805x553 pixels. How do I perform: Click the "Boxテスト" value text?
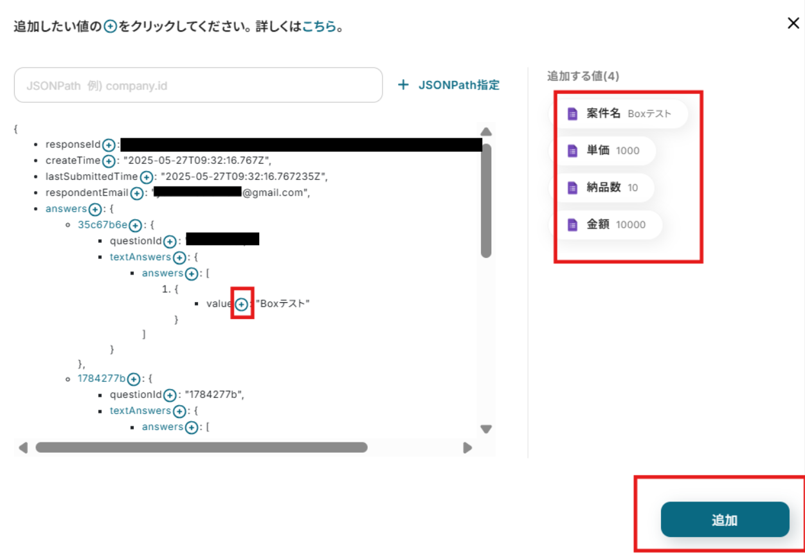[x=283, y=304]
